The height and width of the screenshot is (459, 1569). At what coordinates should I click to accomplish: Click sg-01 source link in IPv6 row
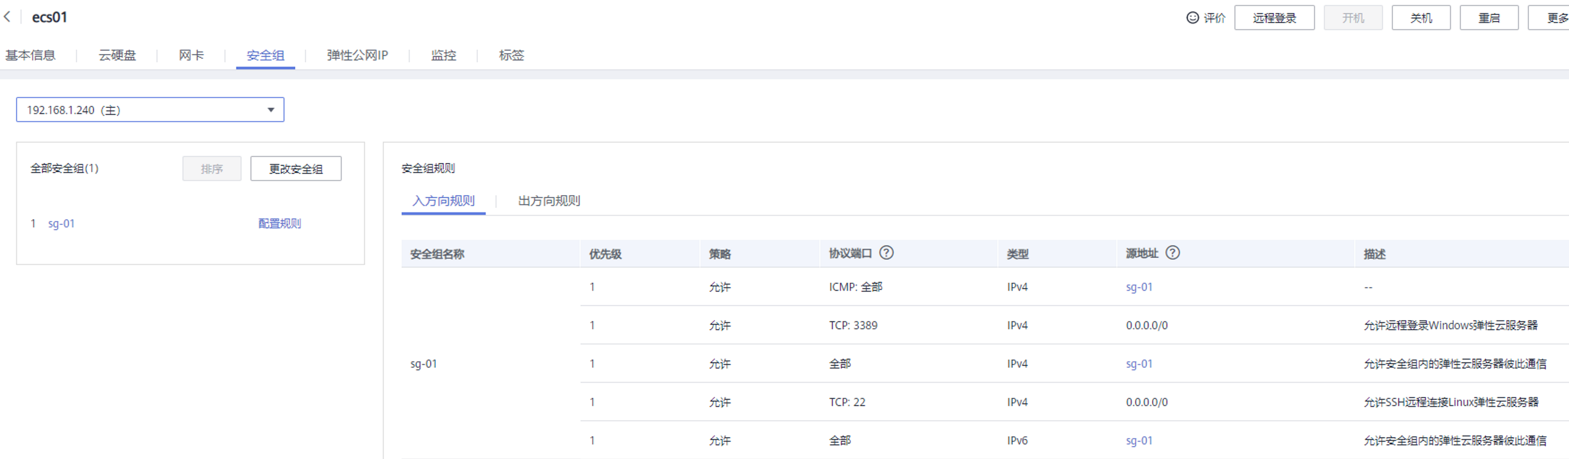point(1139,441)
